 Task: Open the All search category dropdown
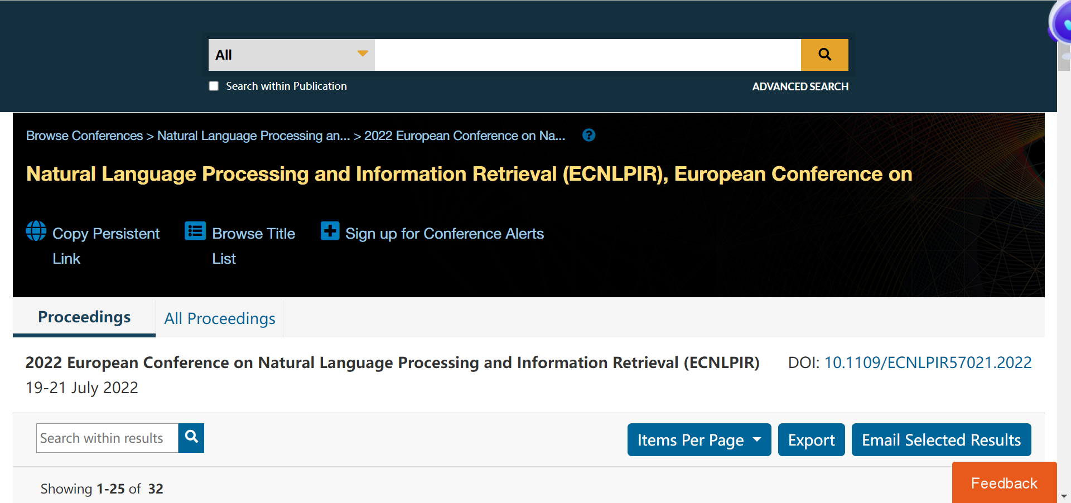click(x=291, y=55)
